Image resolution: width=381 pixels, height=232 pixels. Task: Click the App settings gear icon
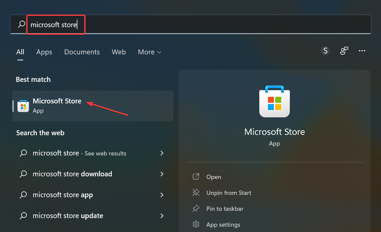pyautogui.click(x=196, y=224)
